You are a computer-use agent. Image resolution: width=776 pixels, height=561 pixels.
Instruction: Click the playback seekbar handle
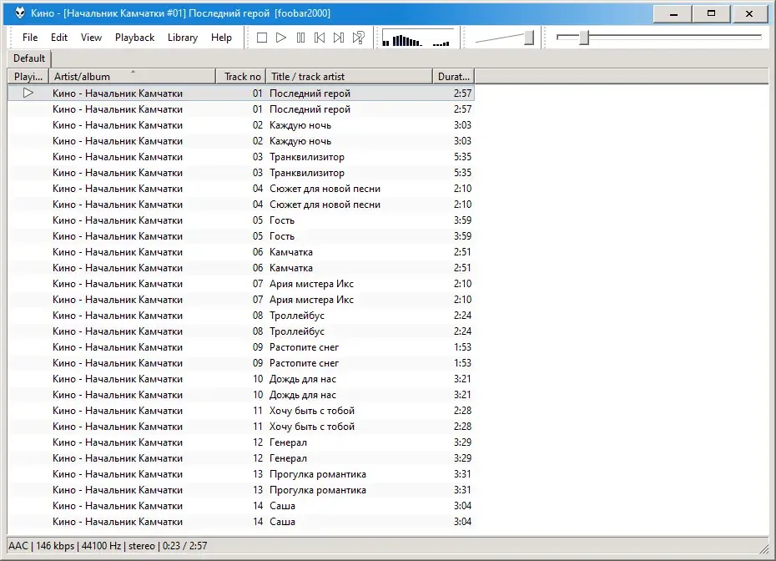pyautogui.click(x=584, y=38)
